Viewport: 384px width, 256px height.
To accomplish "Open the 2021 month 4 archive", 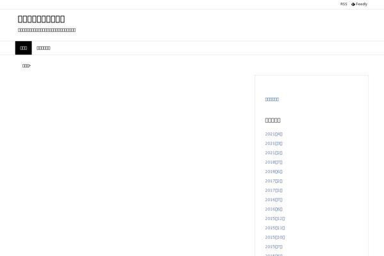I will pos(273,134).
